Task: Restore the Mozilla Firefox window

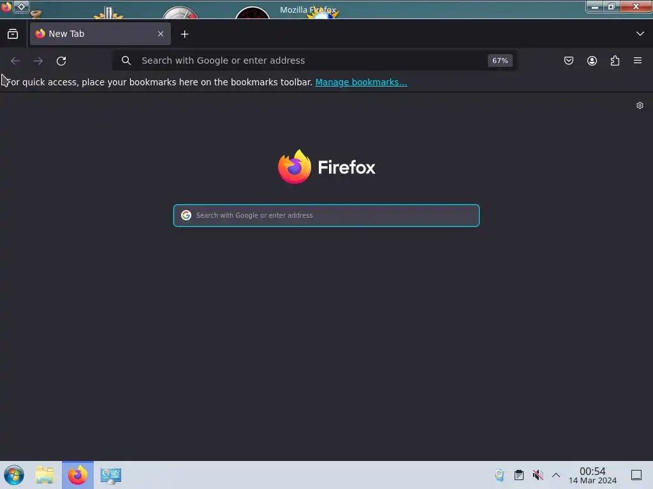Action: (611, 6)
